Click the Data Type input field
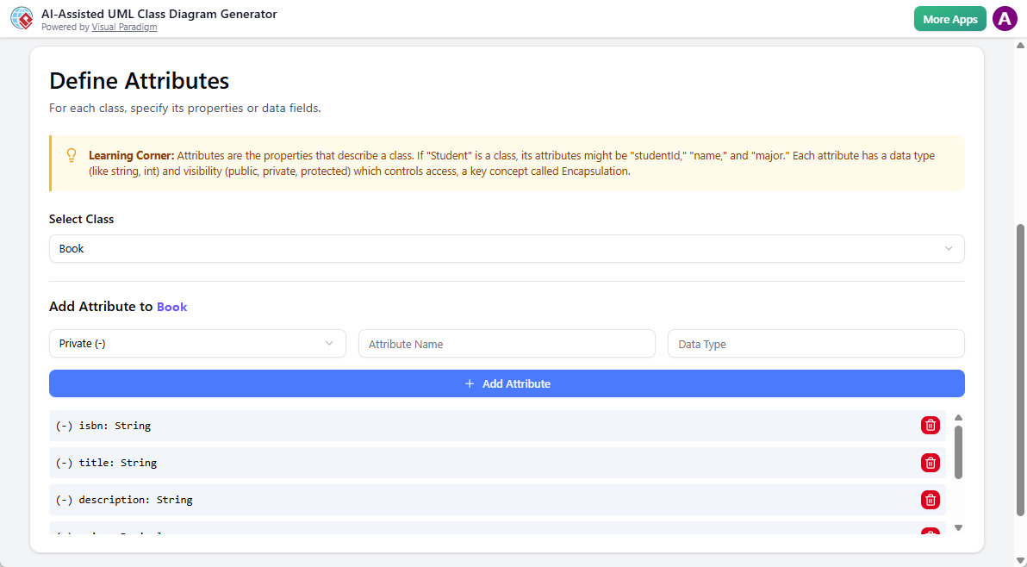The height and width of the screenshot is (567, 1027). coord(816,343)
